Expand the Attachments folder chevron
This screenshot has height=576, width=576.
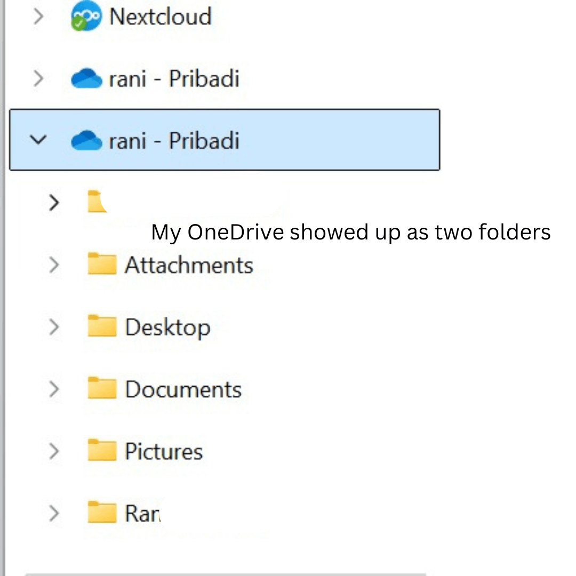[54, 265]
